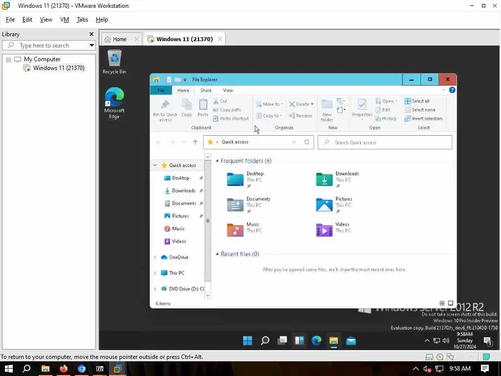This screenshot has width=501, height=376.
Task: Expand OneDrive in navigation pane
Action: pos(155,258)
